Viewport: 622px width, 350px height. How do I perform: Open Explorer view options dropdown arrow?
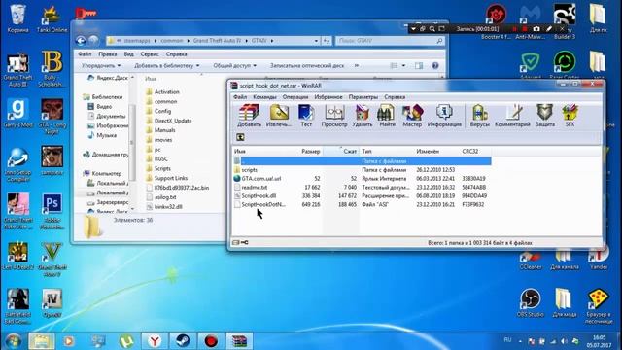pyautogui.click(x=404, y=66)
